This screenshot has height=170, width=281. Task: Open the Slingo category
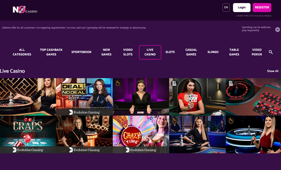[213, 52]
